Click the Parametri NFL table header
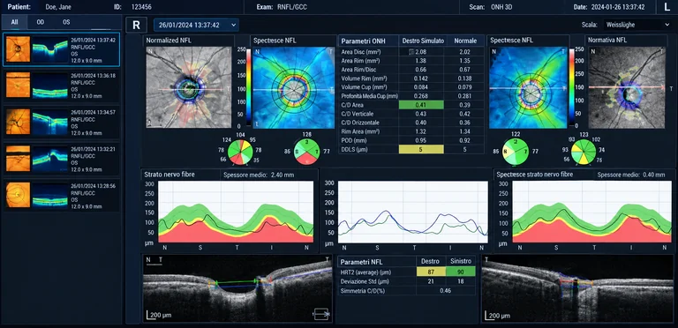Screen dimensions: 678x328 pyautogui.click(x=361, y=262)
